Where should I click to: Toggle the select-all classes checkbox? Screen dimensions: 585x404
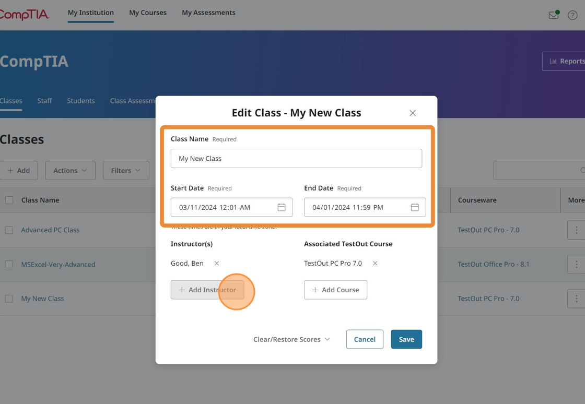(x=9, y=200)
